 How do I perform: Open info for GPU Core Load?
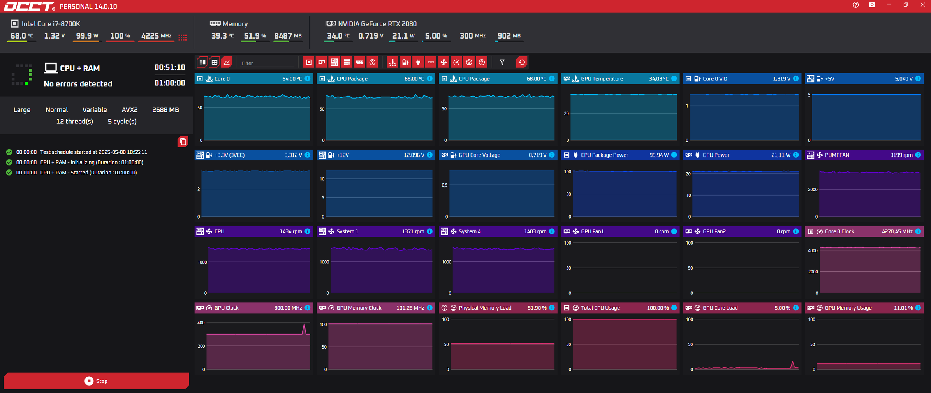pyautogui.click(x=796, y=308)
